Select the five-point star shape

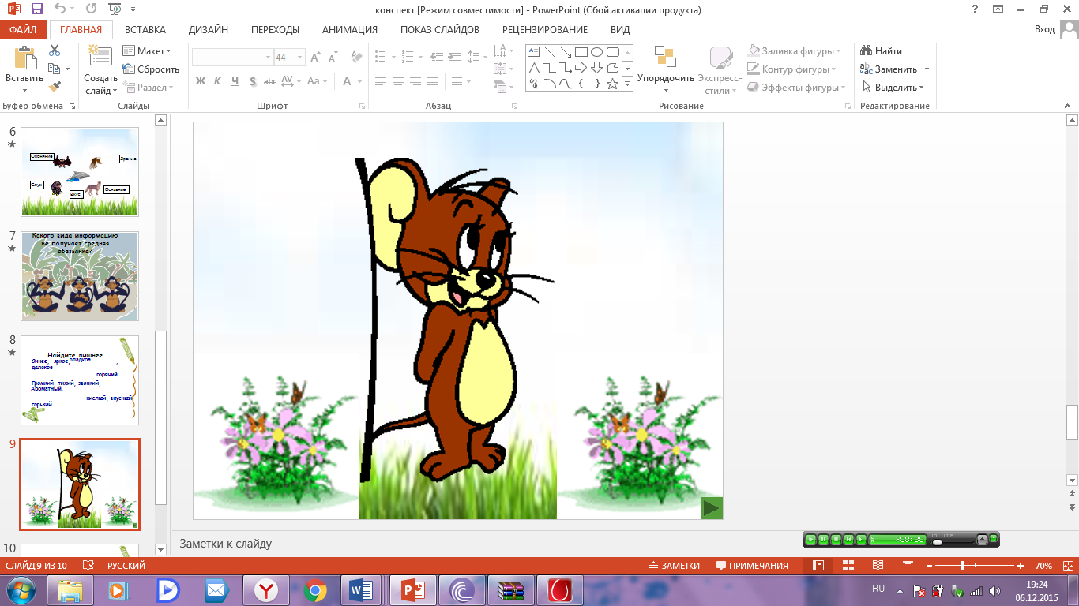pyautogui.click(x=613, y=84)
